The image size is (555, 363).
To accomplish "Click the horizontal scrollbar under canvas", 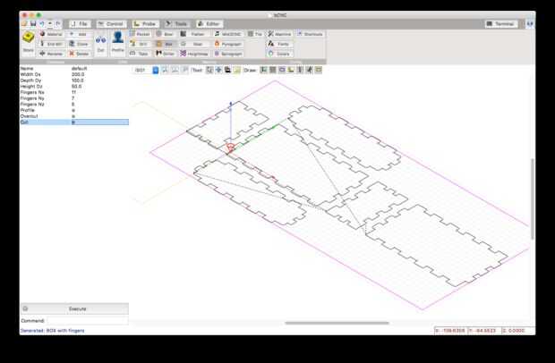I will (x=337, y=323).
